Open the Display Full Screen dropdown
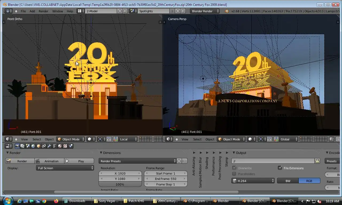This screenshot has width=342, height=205. click(x=65, y=168)
